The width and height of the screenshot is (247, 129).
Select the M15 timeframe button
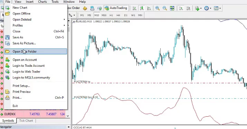(97, 15)
